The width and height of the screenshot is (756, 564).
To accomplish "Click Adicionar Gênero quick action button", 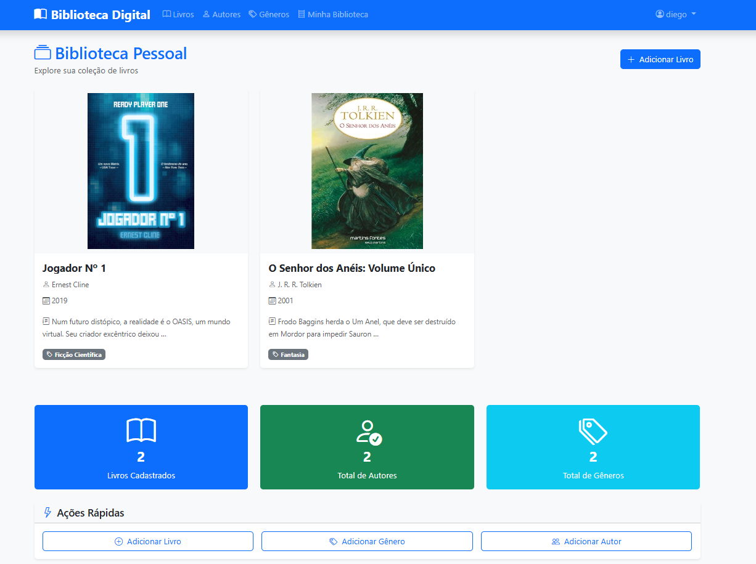I will [367, 541].
